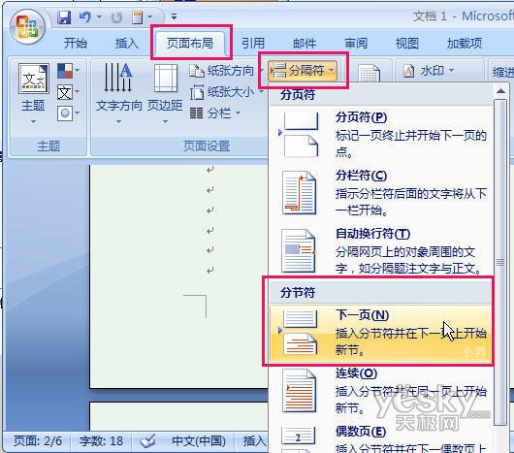This screenshot has width=514, height=453.
Task: Click the 水印 watermark icon
Action: pyautogui.click(x=408, y=71)
